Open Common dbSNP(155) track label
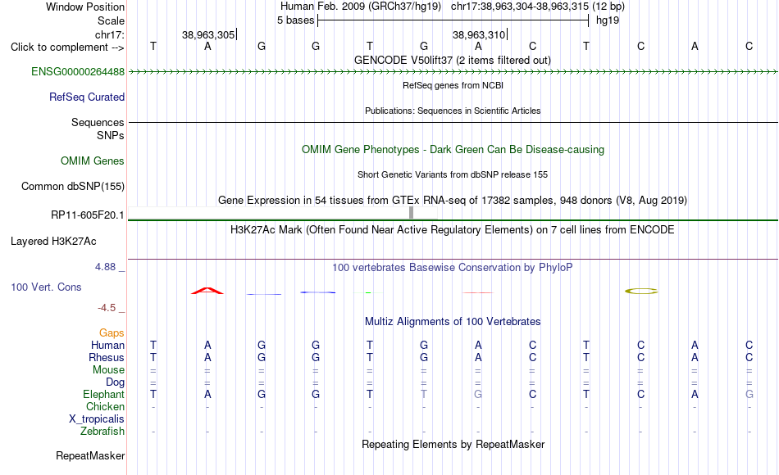This screenshot has width=779, height=475. pos(73,186)
